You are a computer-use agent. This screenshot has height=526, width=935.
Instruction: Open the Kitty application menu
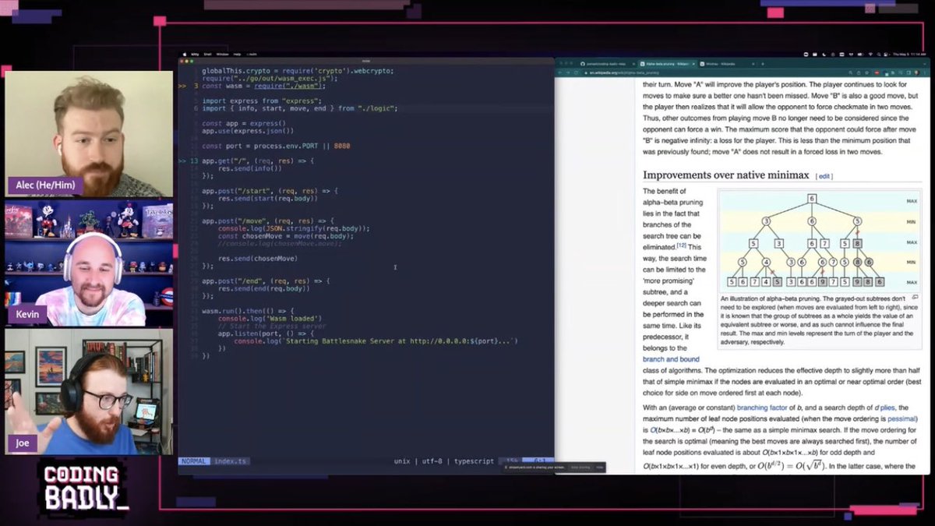tap(195, 55)
